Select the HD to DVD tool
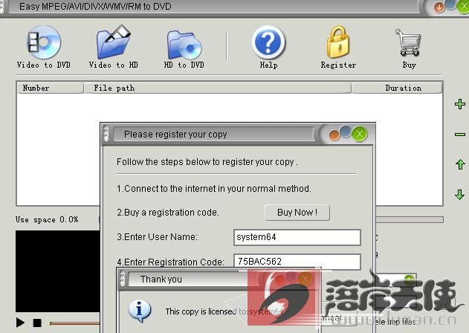The height and width of the screenshot is (333, 469). click(184, 48)
